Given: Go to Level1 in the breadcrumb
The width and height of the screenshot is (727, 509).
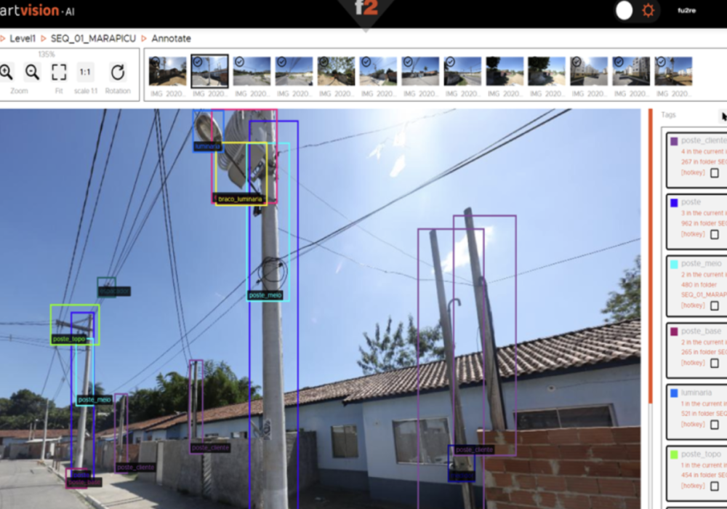Looking at the screenshot, I should (x=23, y=38).
